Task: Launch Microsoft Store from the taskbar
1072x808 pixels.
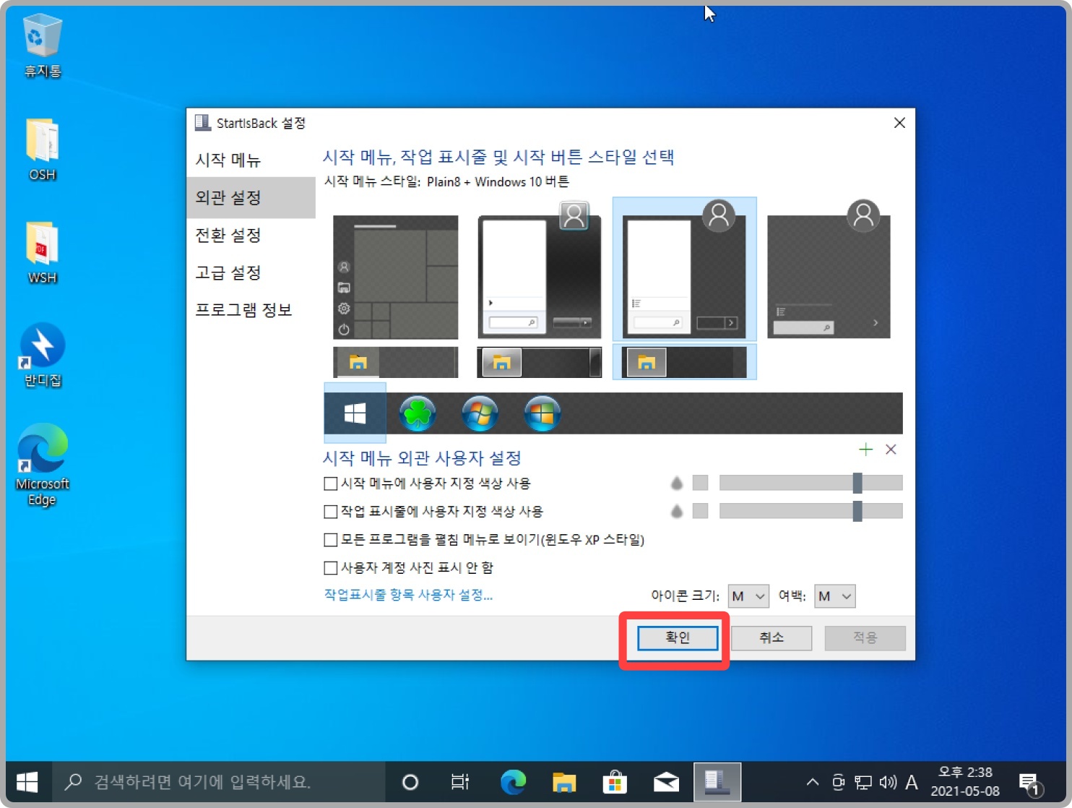Action: click(x=615, y=781)
